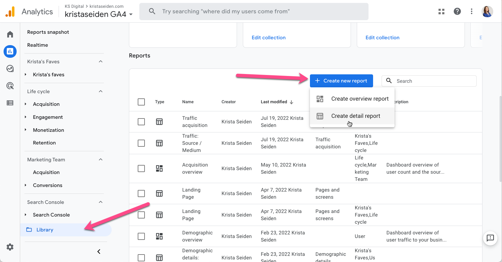Click the reports table Search field
502x262 pixels.
[x=429, y=81]
